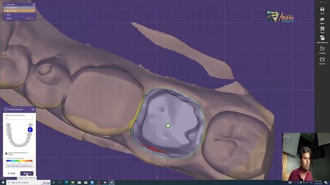This screenshot has height=185, width=330.
Task: Click Task View icon on taskbar
Action: pyautogui.click(x=60, y=182)
